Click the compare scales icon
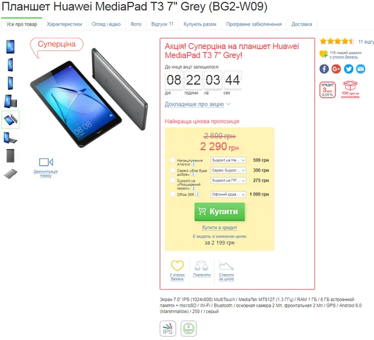374x340 pixels. tap(202, 266)
